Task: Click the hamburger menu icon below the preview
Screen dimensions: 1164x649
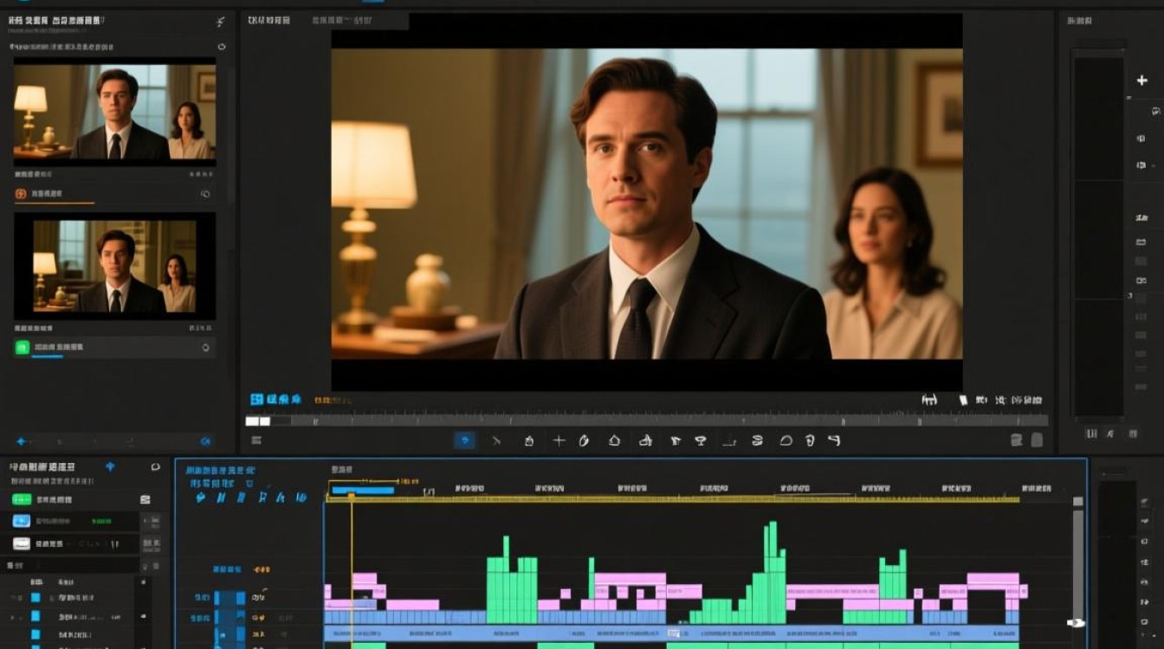Action: coord(256,440)
